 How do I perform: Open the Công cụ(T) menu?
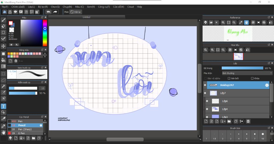pos(104,7)
